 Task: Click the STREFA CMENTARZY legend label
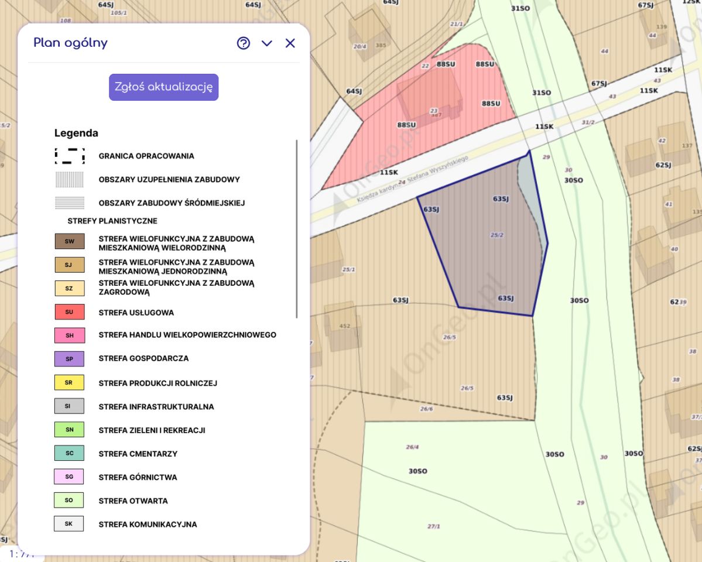click(138, 454)
